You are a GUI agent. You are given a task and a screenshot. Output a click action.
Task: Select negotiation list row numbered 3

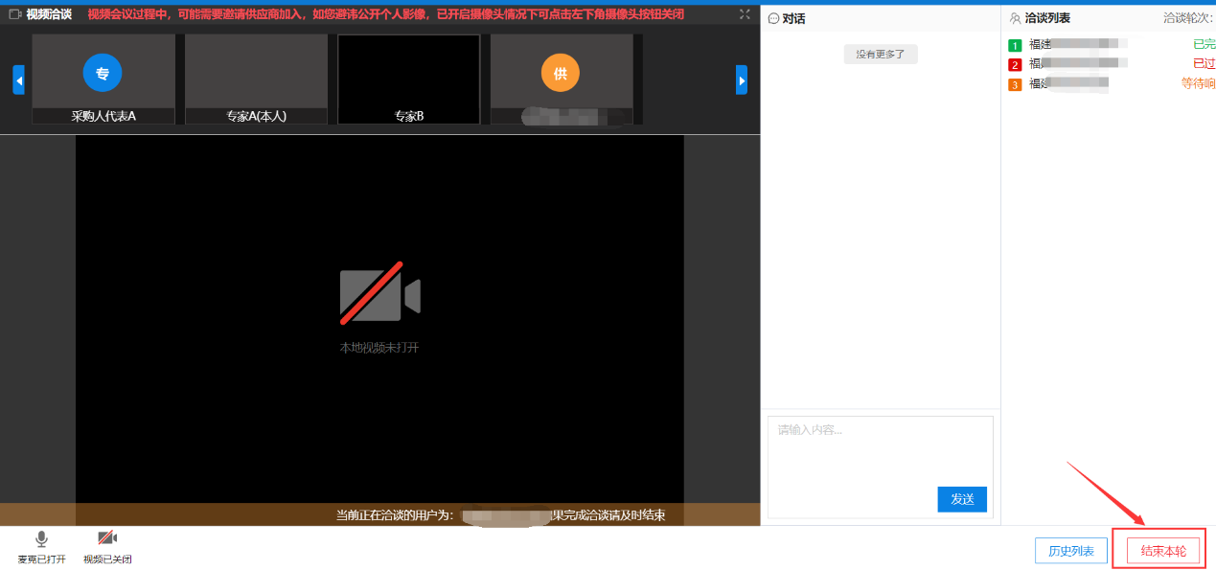click(1112, 84)
